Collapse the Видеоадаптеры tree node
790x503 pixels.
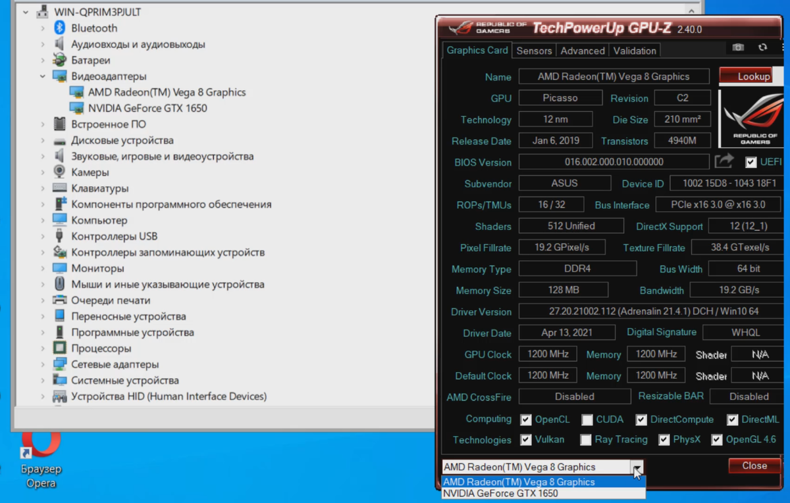click(x=42, y=76)
